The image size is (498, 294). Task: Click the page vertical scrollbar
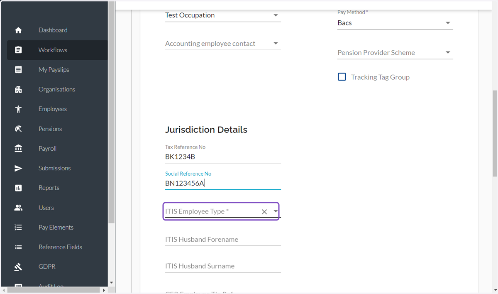click(x=495, y=133)
